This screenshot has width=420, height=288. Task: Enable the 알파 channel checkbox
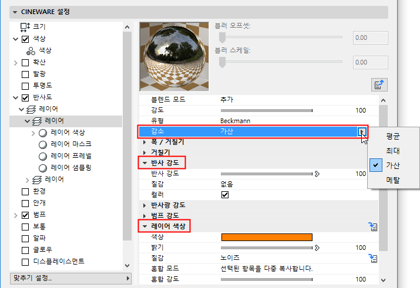coord(25,239)
